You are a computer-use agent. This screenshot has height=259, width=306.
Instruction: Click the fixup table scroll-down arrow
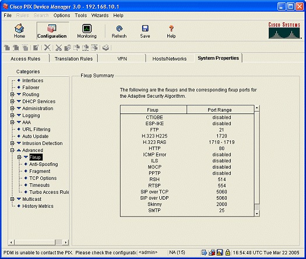(x=257, y=214)
